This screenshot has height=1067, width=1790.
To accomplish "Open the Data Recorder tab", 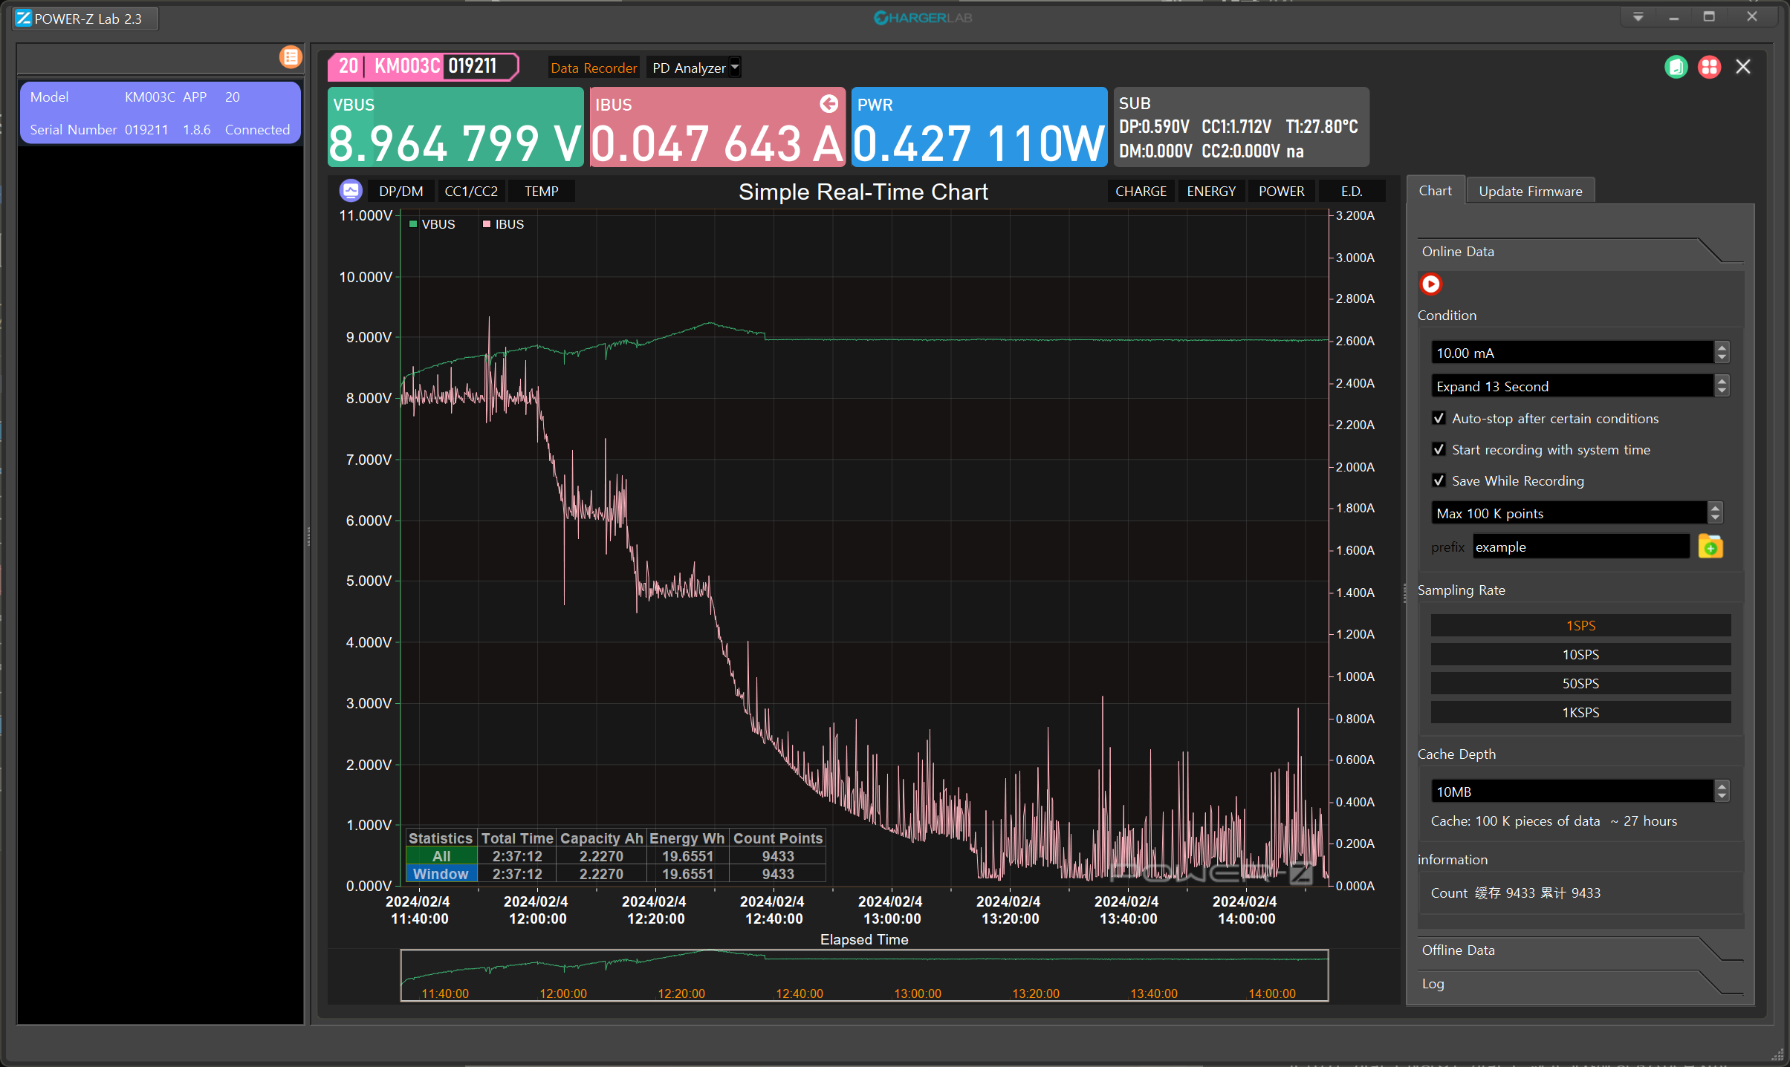I will [593, 68].
